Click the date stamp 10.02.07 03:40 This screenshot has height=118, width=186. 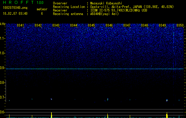15,14
